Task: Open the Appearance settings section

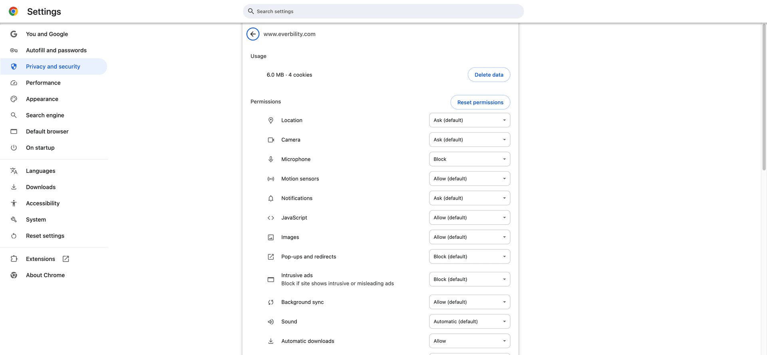Action: click(x=42, y=99)
